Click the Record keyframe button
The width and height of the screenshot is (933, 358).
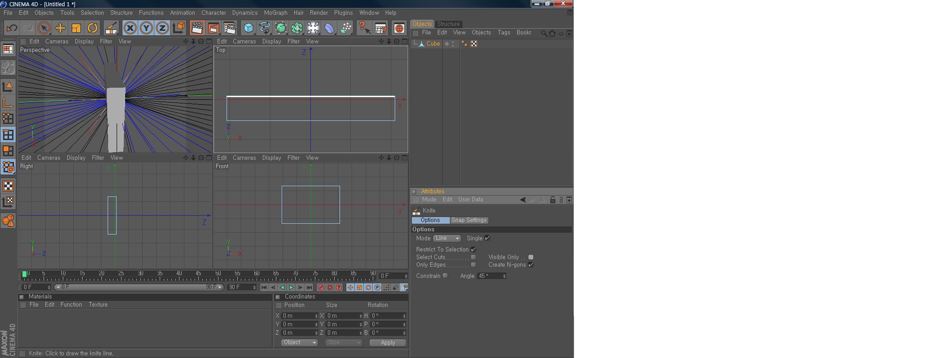[x=321, y=287]
